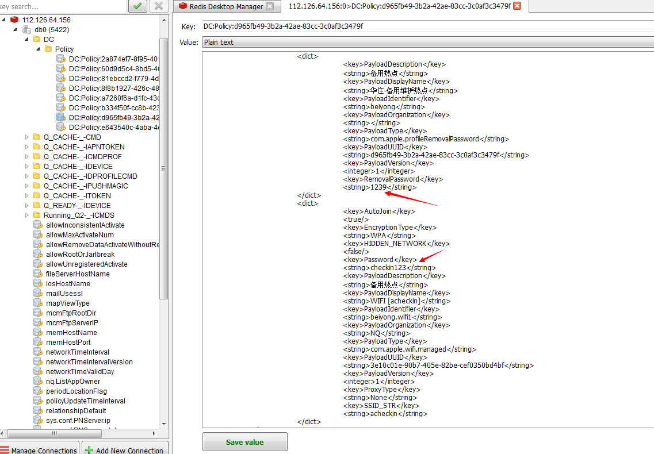Select the sys.conf.PNServer.ip key
This screenshot has height=454, width=654.
pyautogui.click(x=78, y=420)
